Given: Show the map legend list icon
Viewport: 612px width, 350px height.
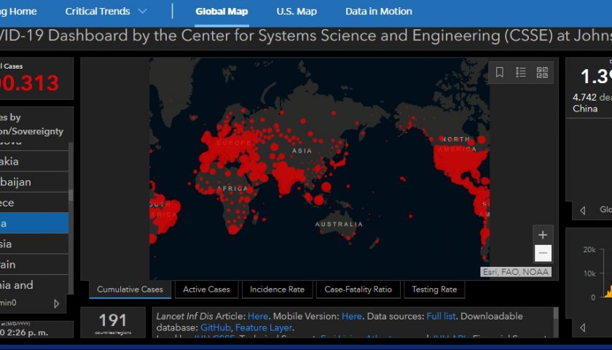Looking at the screenshot, I should 521,72.
